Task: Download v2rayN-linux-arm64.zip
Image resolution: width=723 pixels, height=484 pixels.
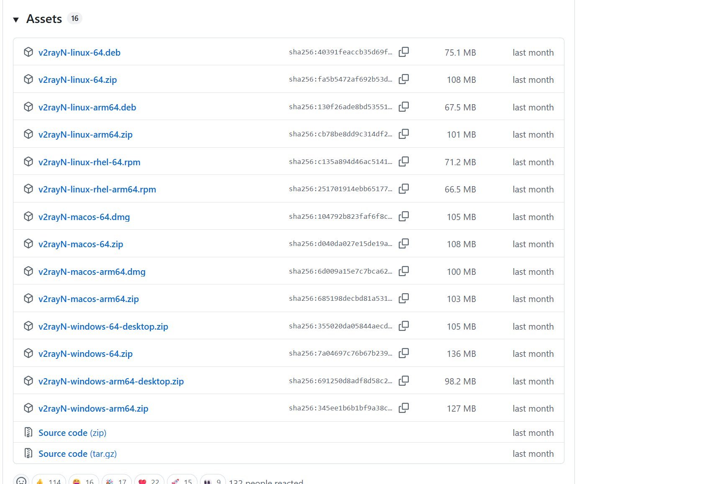Action: point(85,135)
